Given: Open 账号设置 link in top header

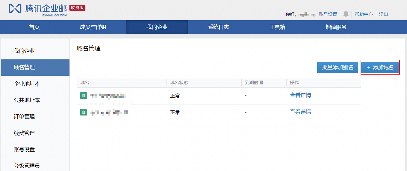Looking at the screenshot, I should (x=328, y=14).
